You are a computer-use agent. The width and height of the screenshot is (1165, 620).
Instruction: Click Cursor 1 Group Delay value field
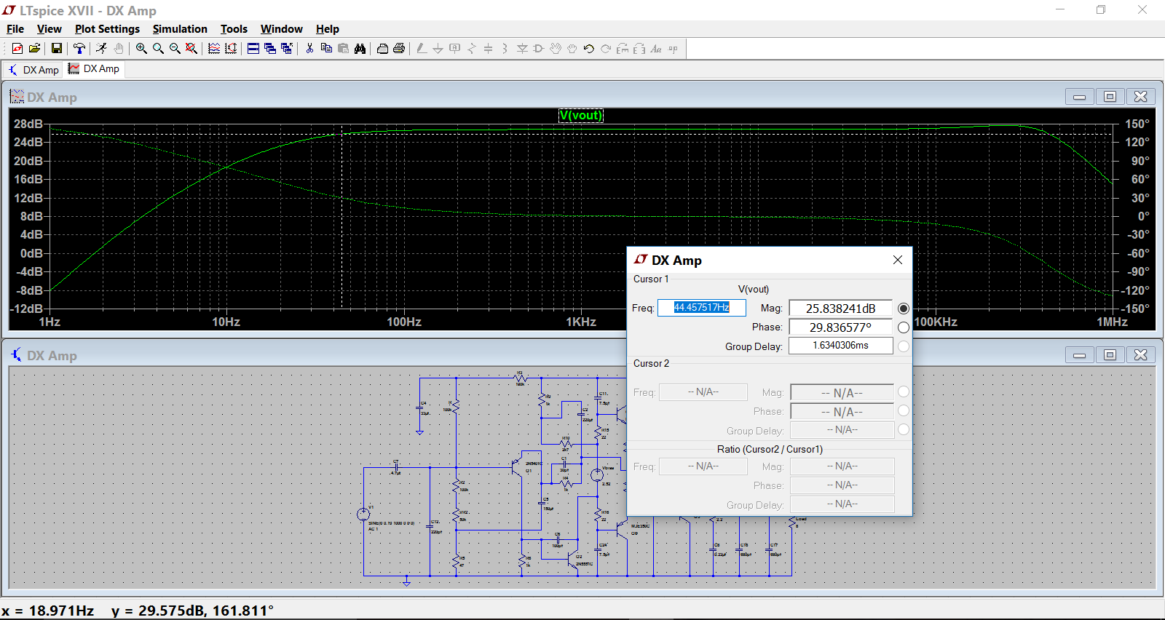coord(841,346)
